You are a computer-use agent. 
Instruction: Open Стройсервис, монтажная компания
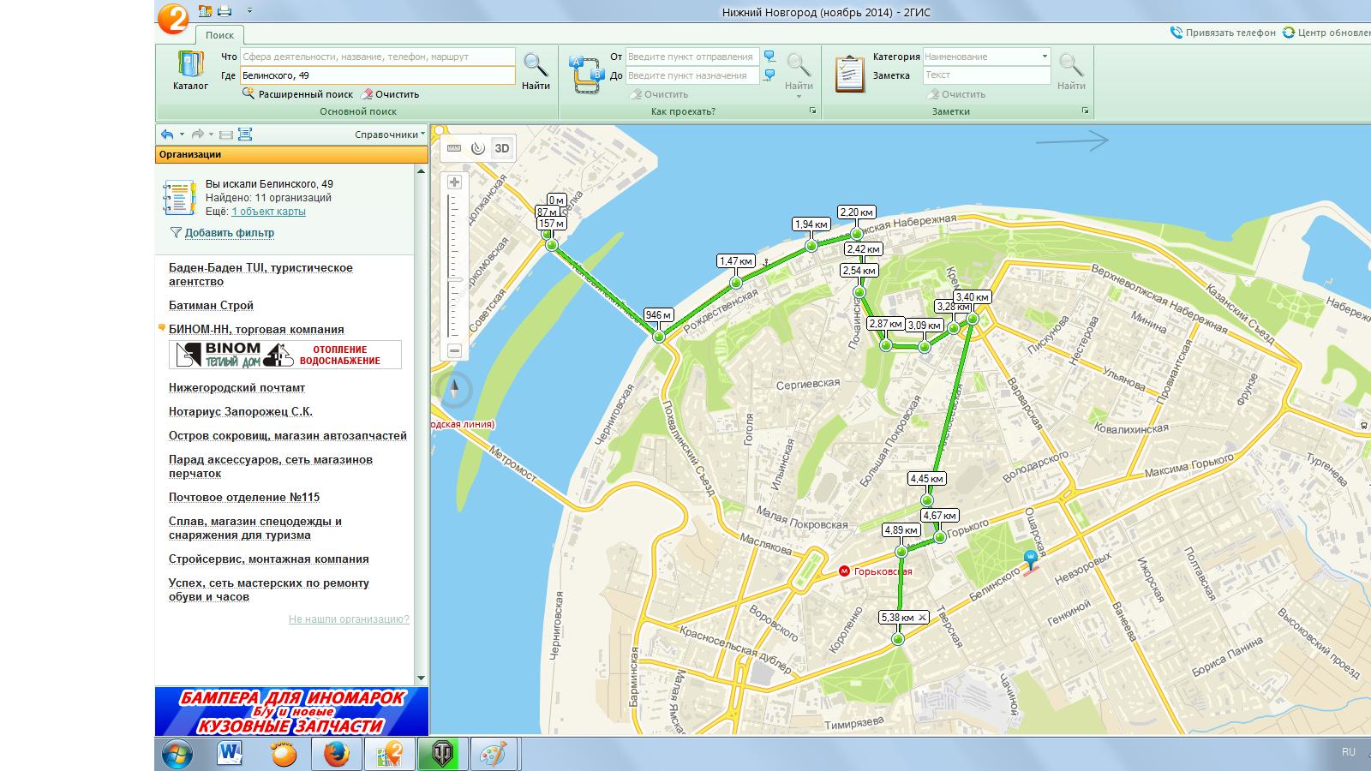click(269, 559)
